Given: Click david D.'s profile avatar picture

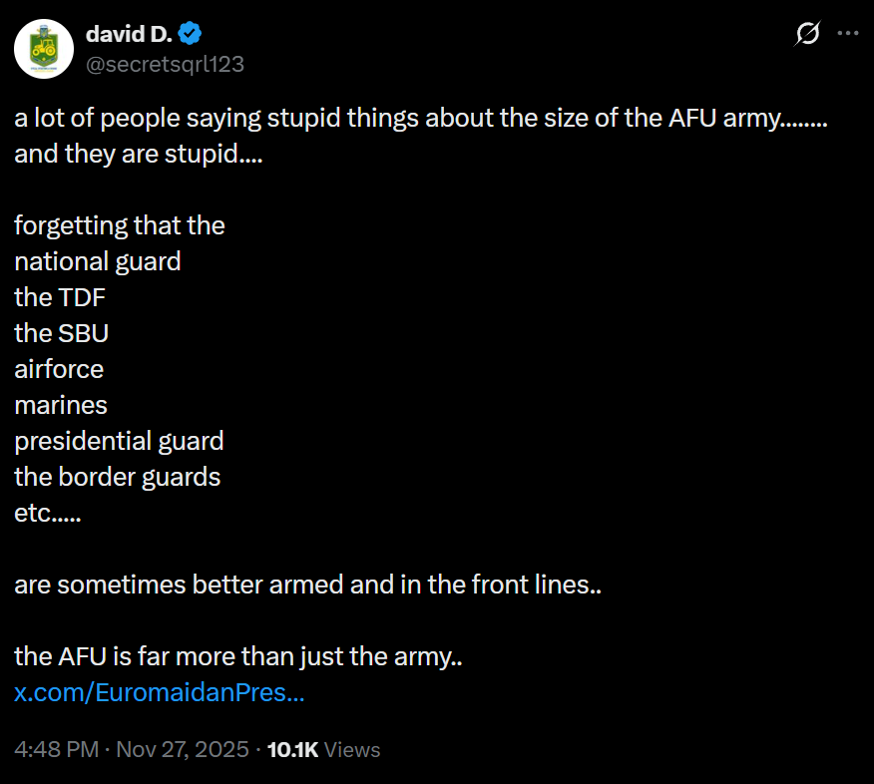Looking at the screenshot, I should (x=44, y=49).
